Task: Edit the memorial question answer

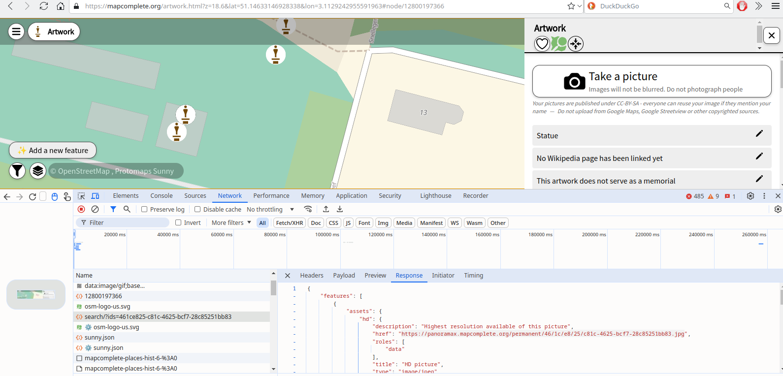Action: pos(759,179)
